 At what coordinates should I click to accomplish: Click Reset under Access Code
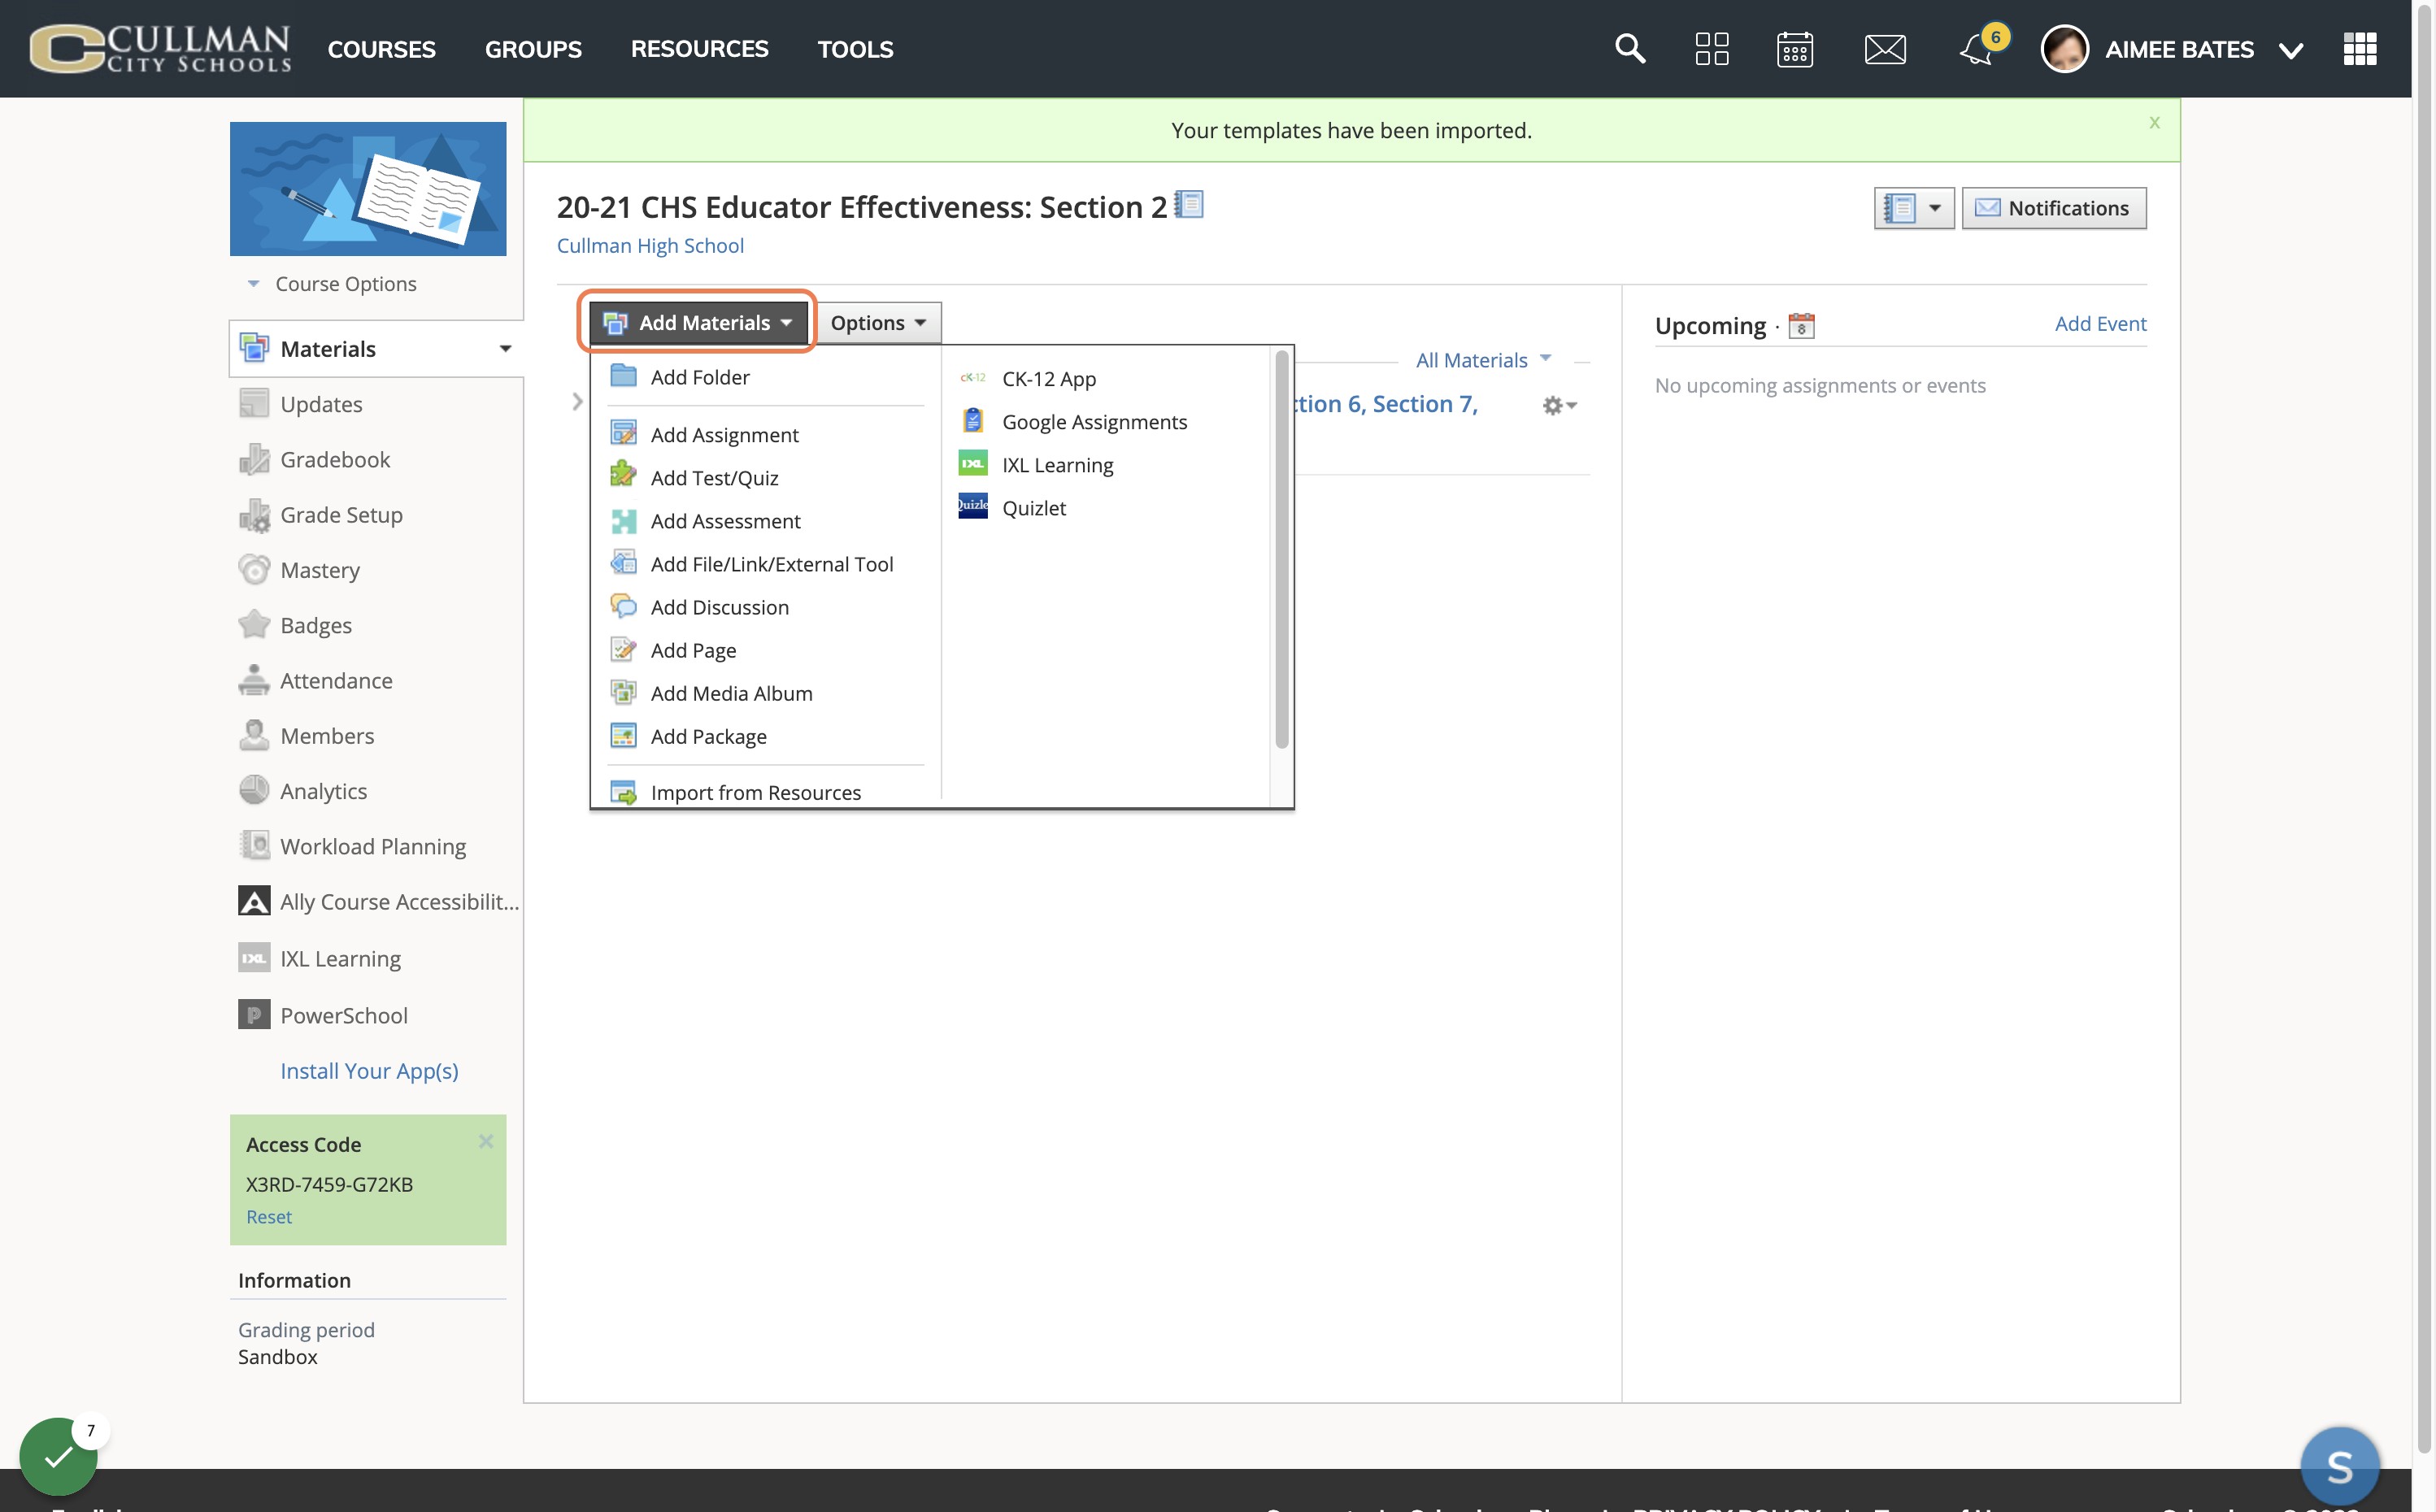pos(269,1217)
